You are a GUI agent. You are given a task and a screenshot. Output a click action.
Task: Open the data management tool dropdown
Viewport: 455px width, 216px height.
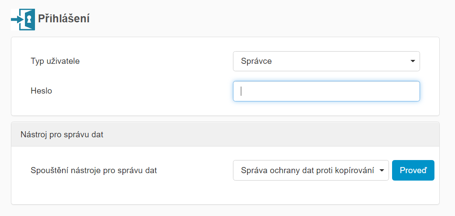(311, 171)
